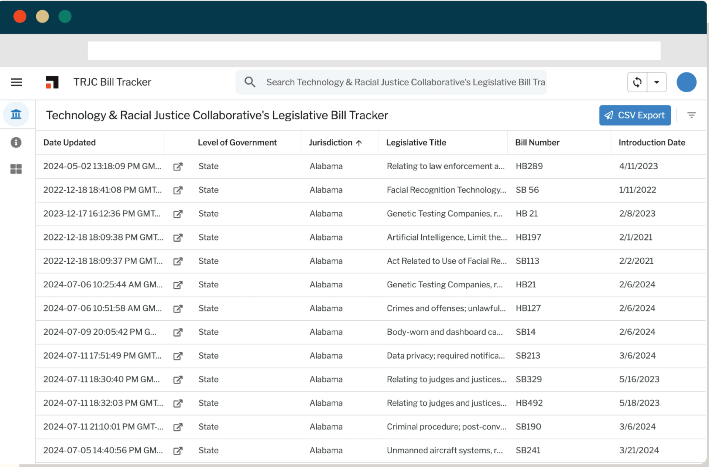Select 'Data privacy; required notifica...' title
This screenshot has width=709, height=467.
(x=446, y=355)
